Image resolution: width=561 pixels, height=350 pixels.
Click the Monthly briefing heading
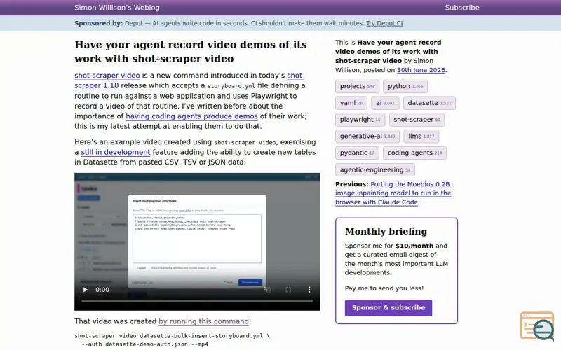386,232
